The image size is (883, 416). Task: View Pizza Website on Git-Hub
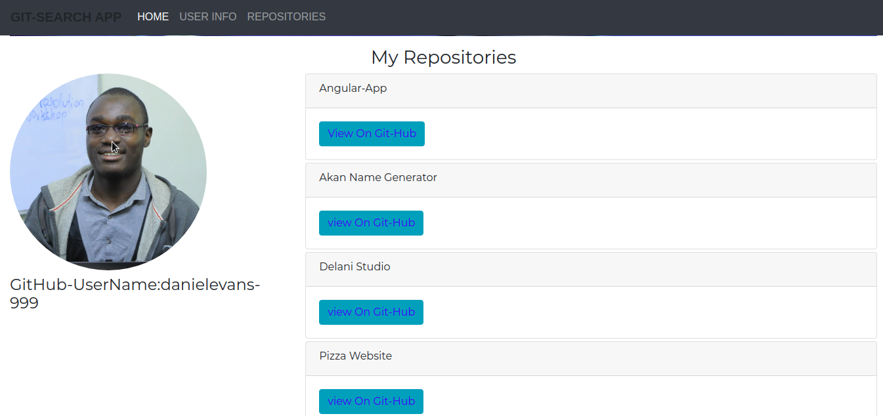point(371,402)
